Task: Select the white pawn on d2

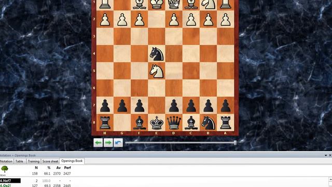Action: click(x=174, y=19)
